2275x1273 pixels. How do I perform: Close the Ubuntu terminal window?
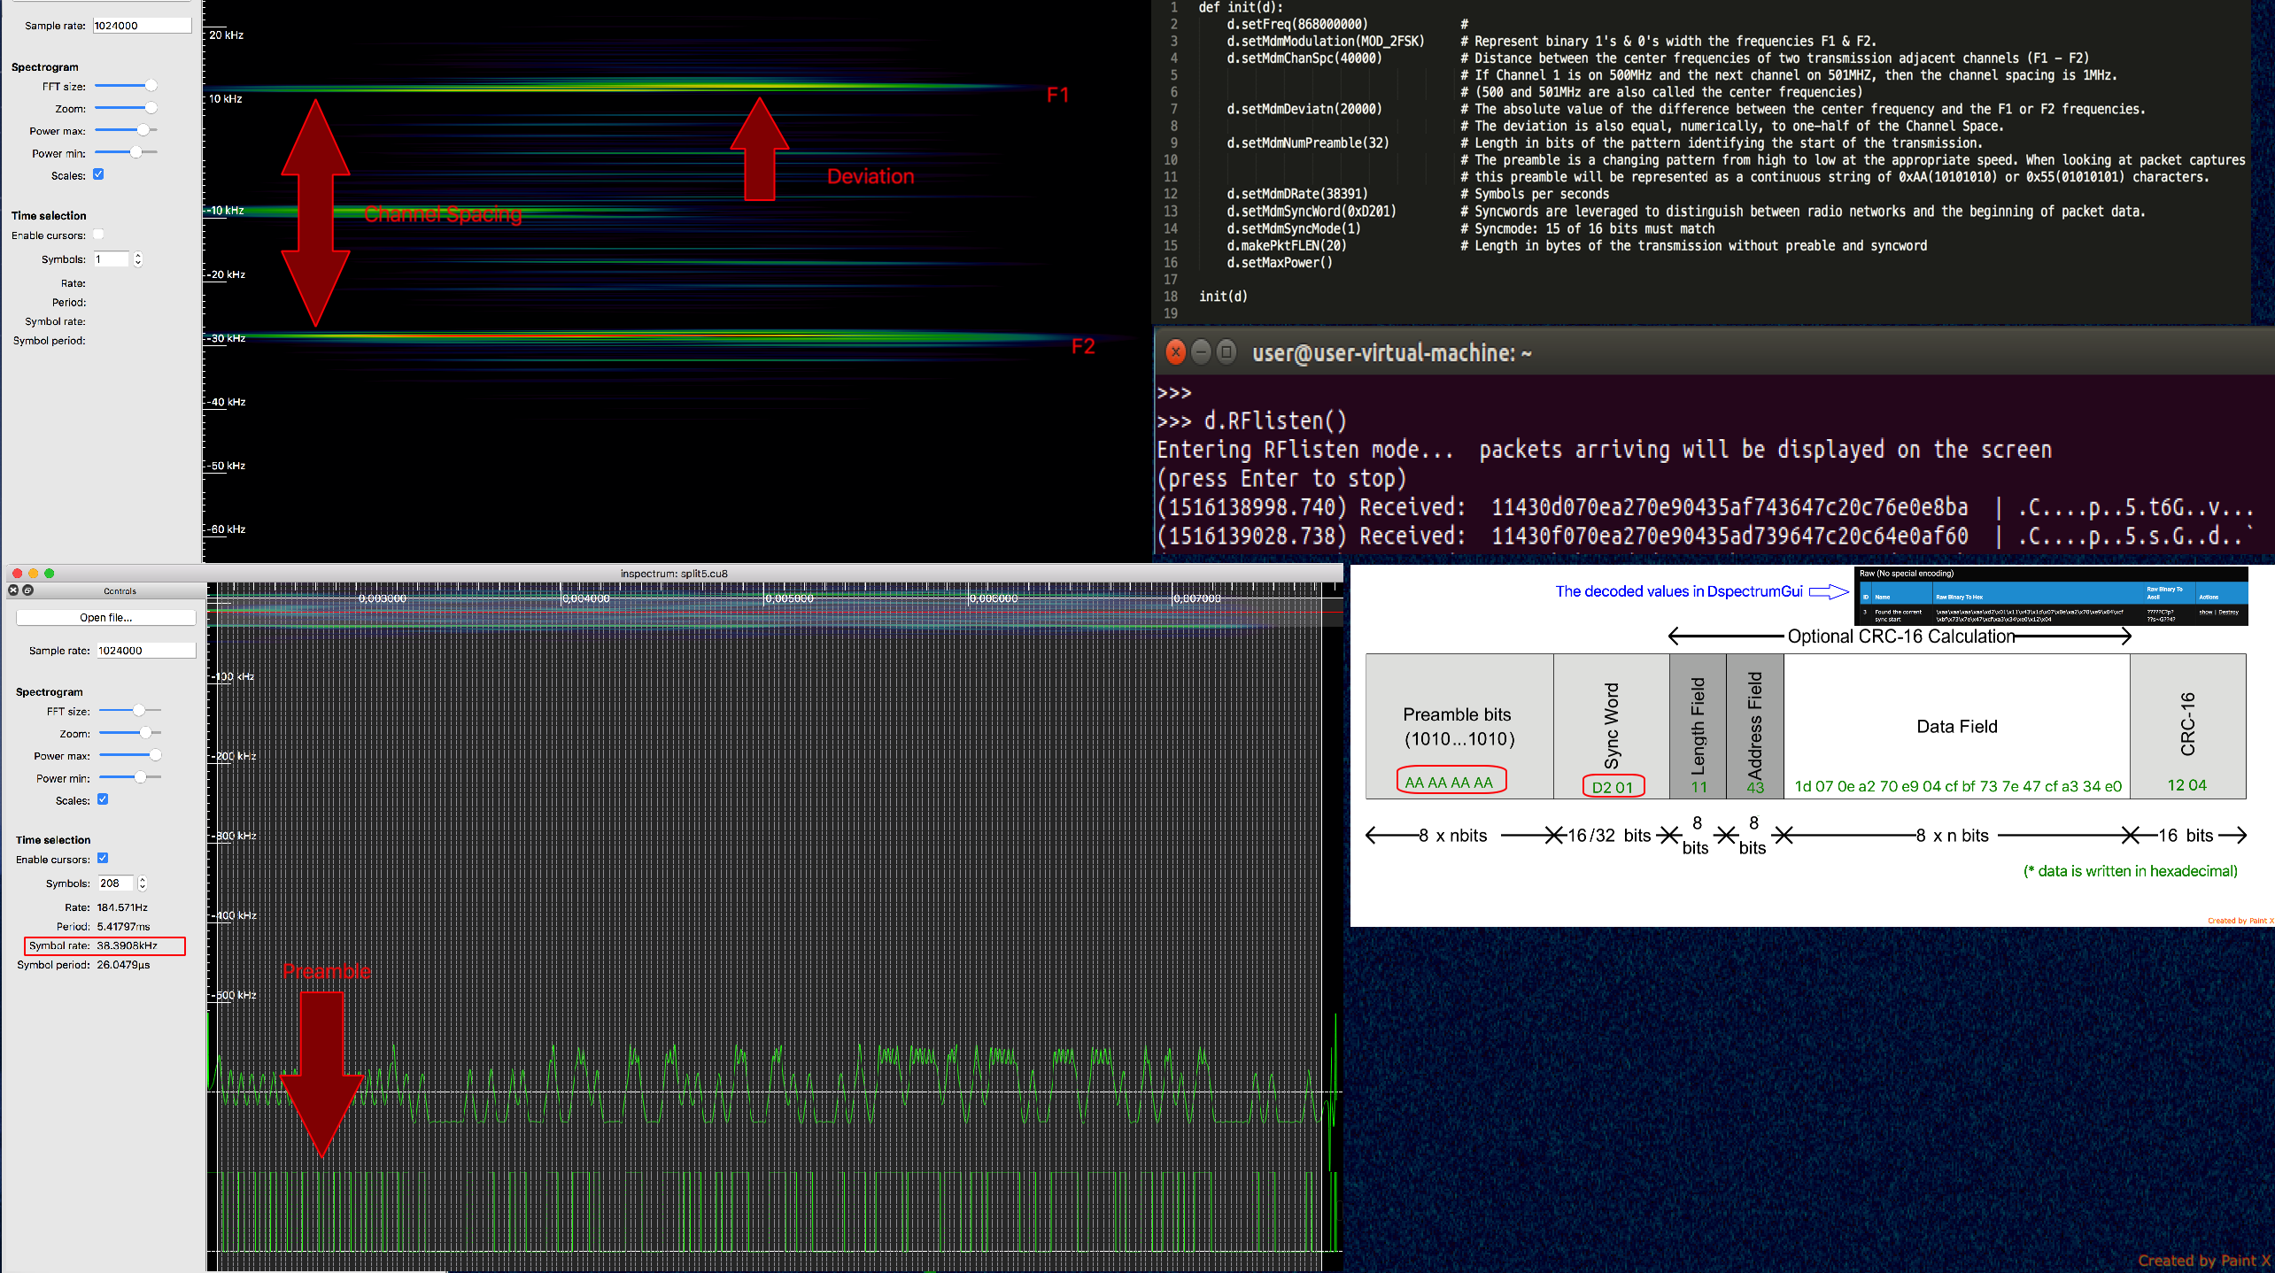[1175, 352]
